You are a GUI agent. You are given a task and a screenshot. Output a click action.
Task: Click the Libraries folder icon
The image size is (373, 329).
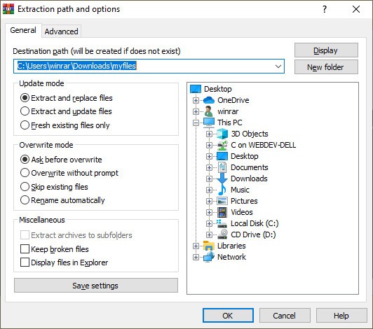209,246
